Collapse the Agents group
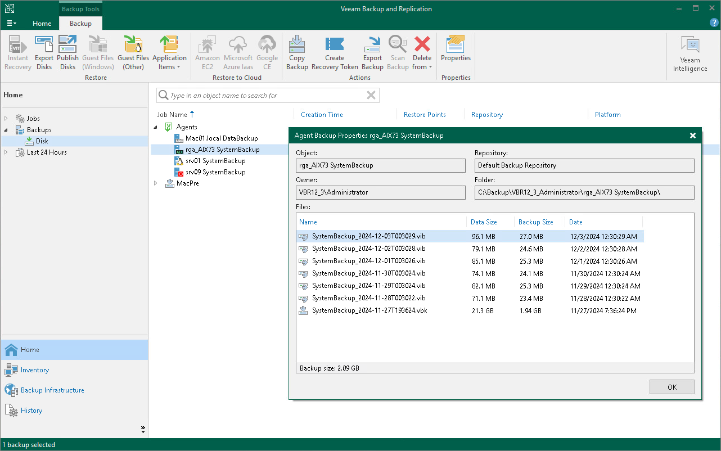The width and height of the screenshot is (721, 451). pos(156,127)
